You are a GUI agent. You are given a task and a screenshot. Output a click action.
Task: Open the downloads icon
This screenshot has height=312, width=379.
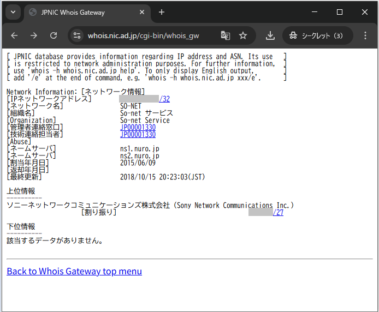pos(270,35)
